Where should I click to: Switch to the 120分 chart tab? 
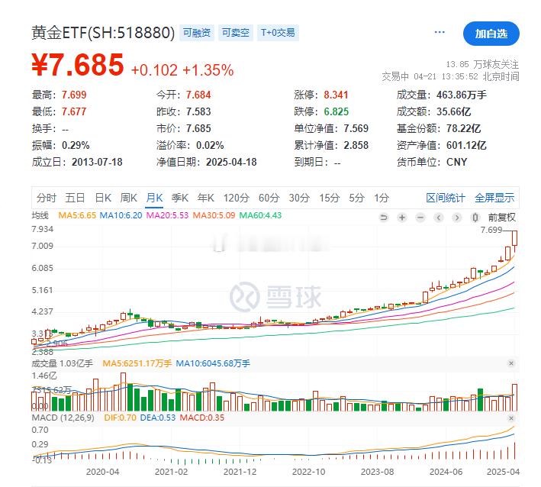point(236,198)
